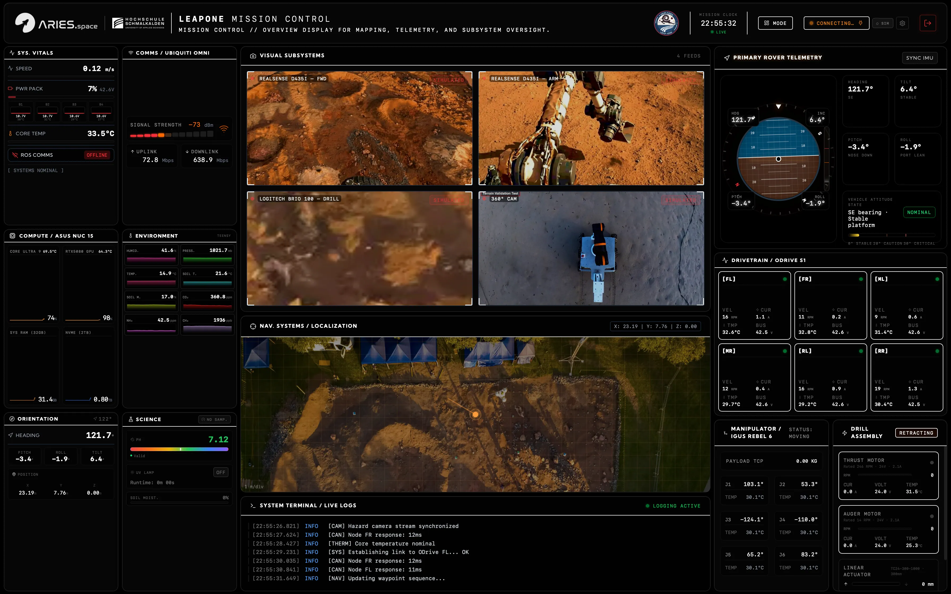
Task: Click the ARIES.space logo
Action: (56, 23)
